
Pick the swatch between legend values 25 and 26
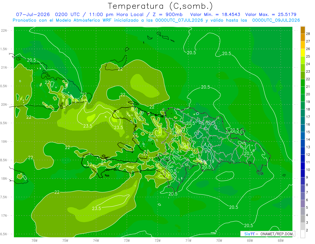303,53
